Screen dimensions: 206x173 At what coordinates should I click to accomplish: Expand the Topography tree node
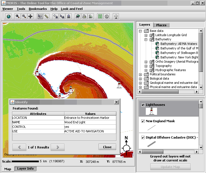pyautogui.click(x=146, y=66)
